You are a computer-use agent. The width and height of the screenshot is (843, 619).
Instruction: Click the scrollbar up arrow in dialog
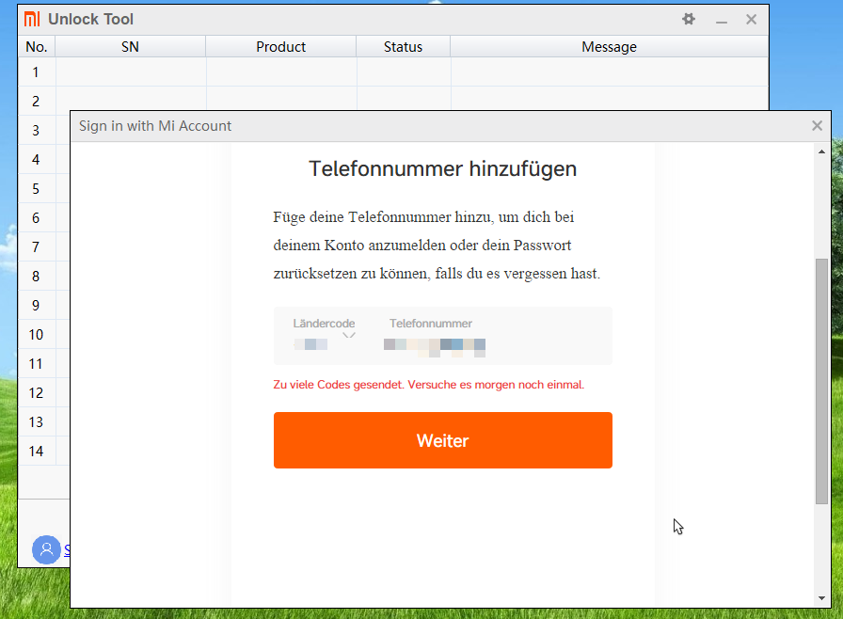(821, 152)
